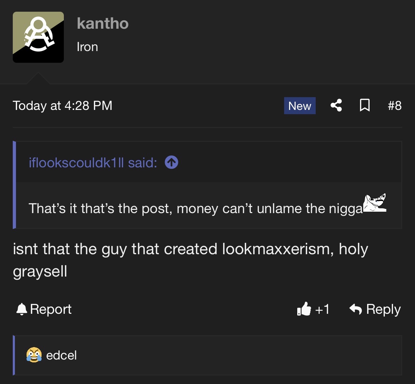Click the Iron user rank title
Screen dimensions: 415x384
[87, 47]
